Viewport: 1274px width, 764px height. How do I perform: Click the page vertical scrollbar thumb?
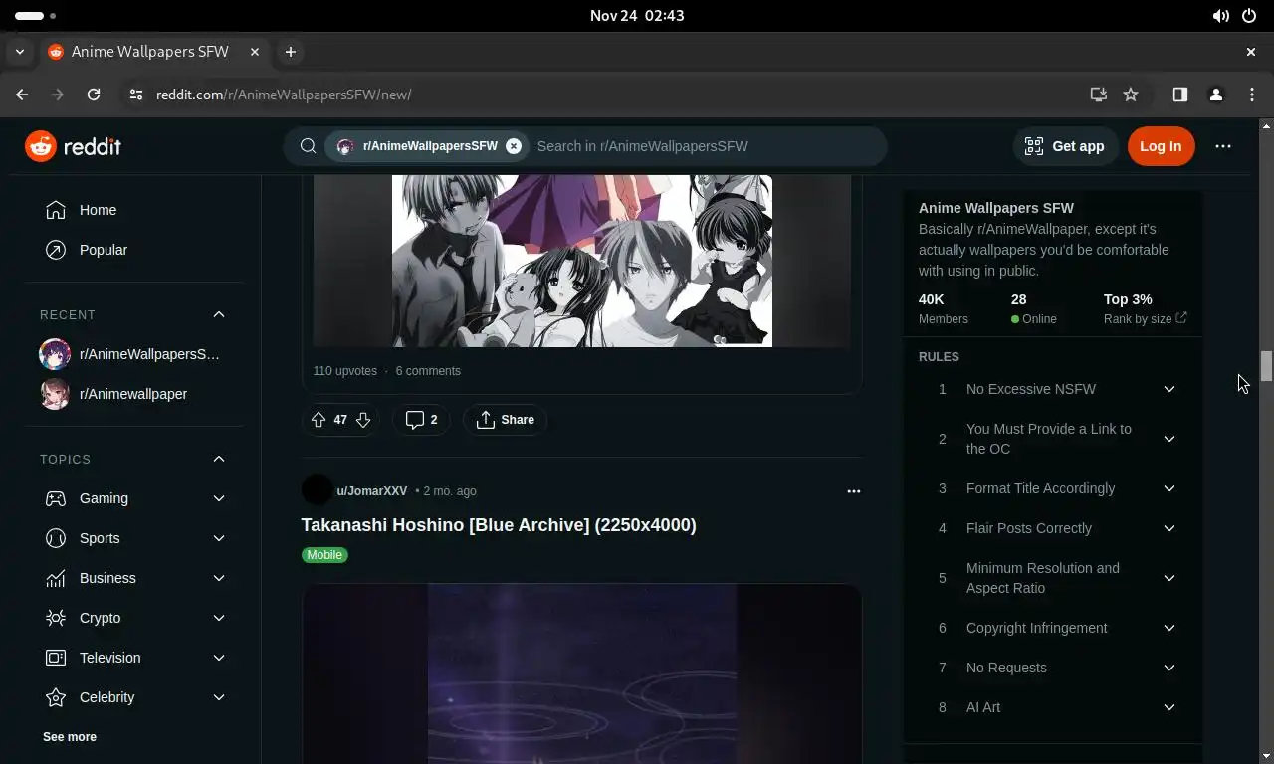pos(1266,366)
